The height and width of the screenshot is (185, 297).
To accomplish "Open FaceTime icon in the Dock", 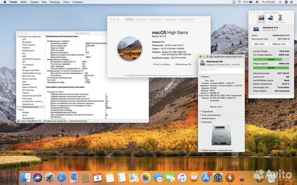I will click(170, 178).
